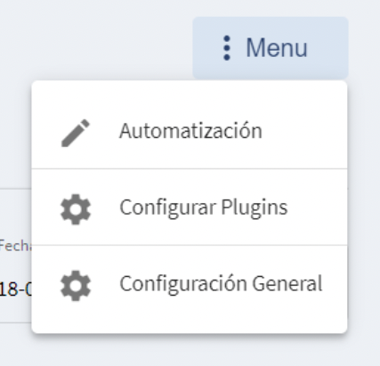Toggle the Menu dropdown with the vertical dots
Image resolution: width=380 pixels, height=366 pixels.
pos(226,48)
